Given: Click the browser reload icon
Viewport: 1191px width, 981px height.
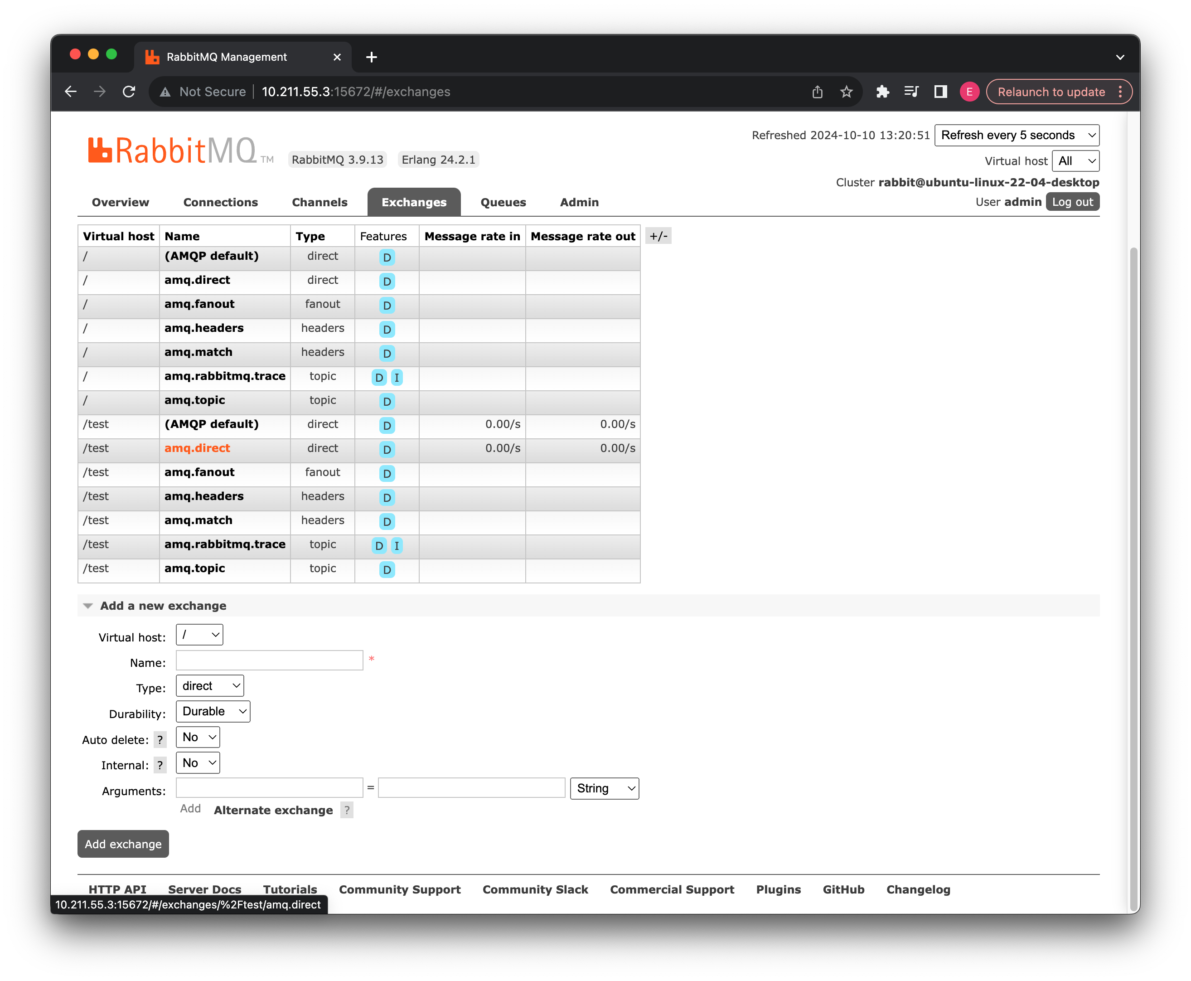Looking at the screenshot, I should point(129,92).
